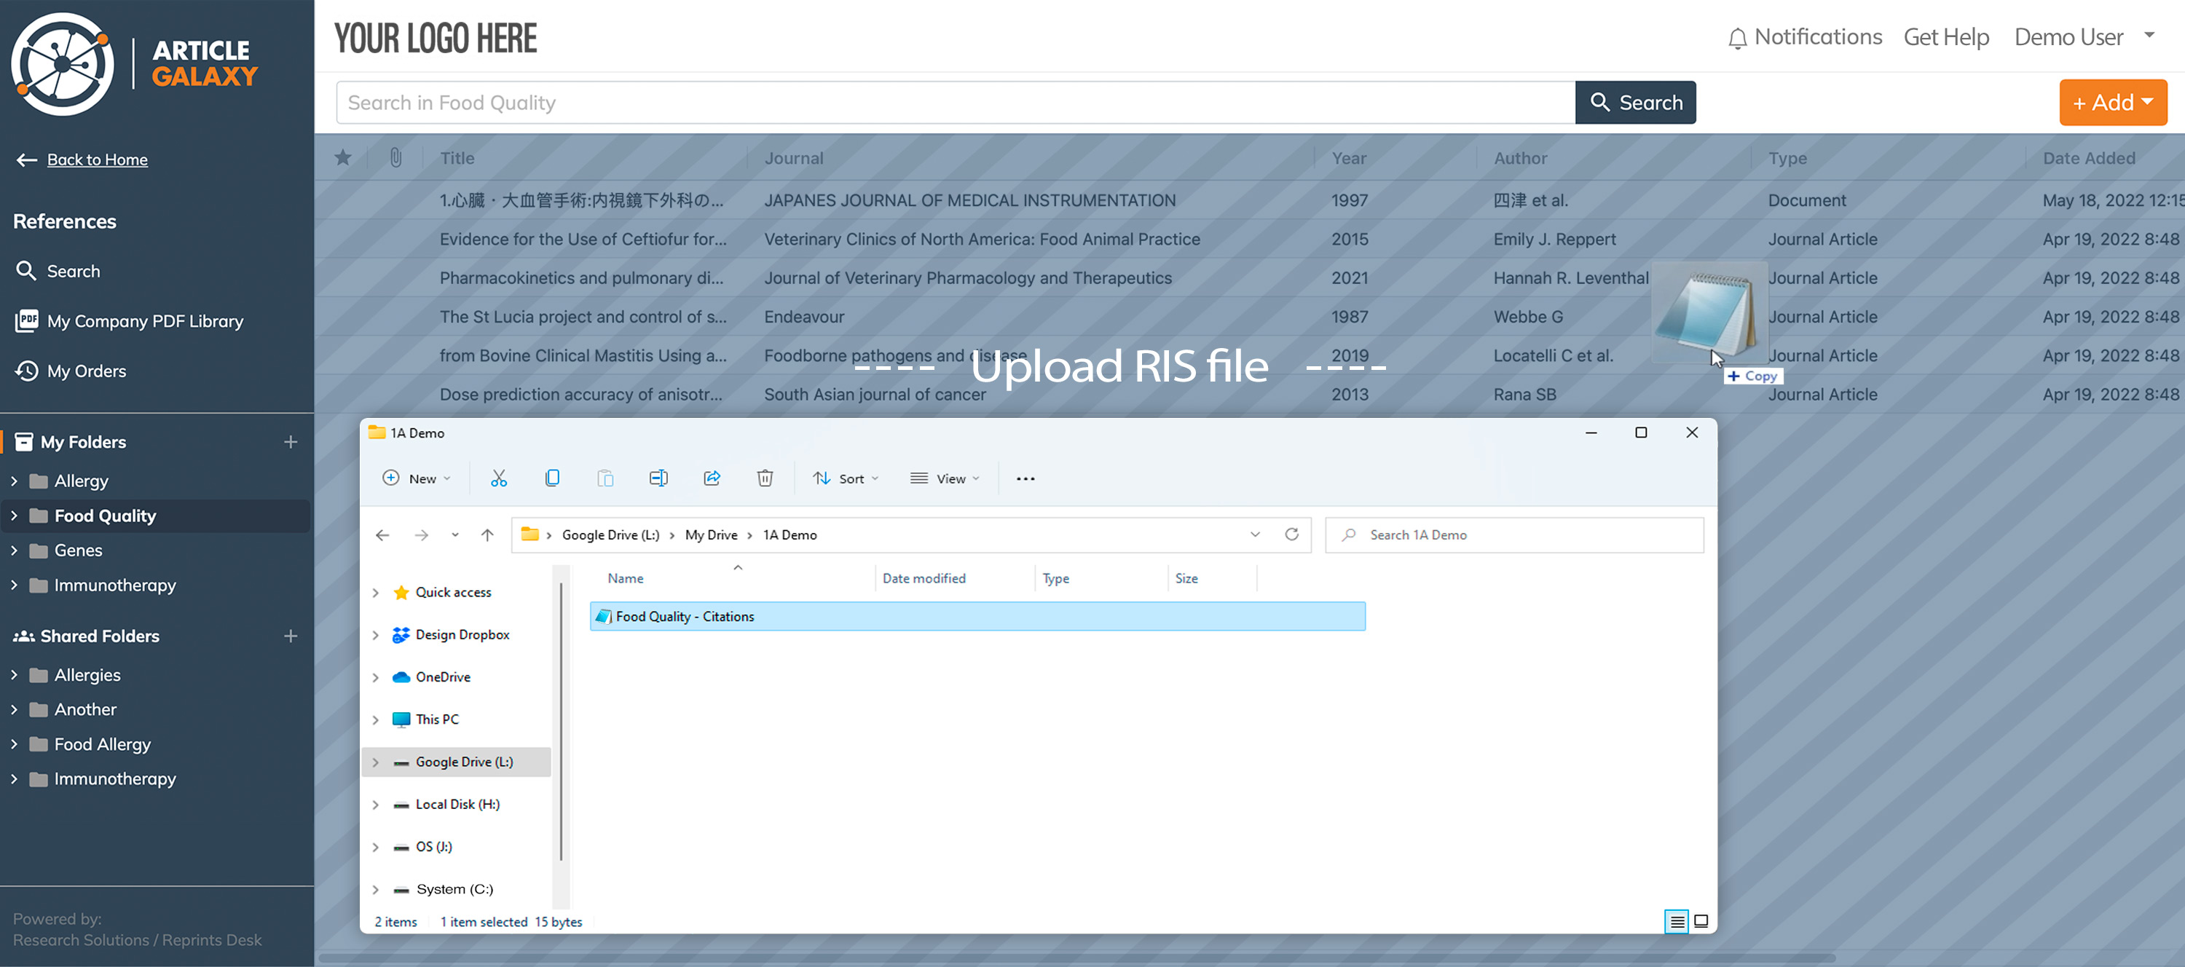Click Paste in the Explorer toolbar
2185x967 pixels.
[x=605, y=478]
